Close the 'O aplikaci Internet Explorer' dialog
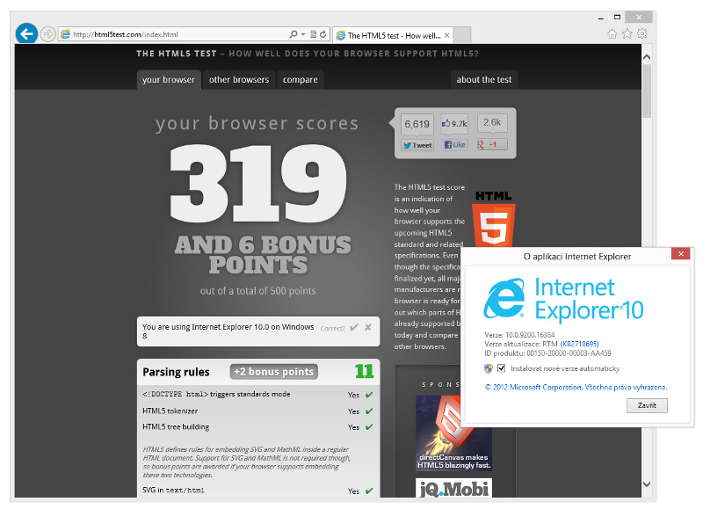The image size is (703, 509). pos(680,254)
